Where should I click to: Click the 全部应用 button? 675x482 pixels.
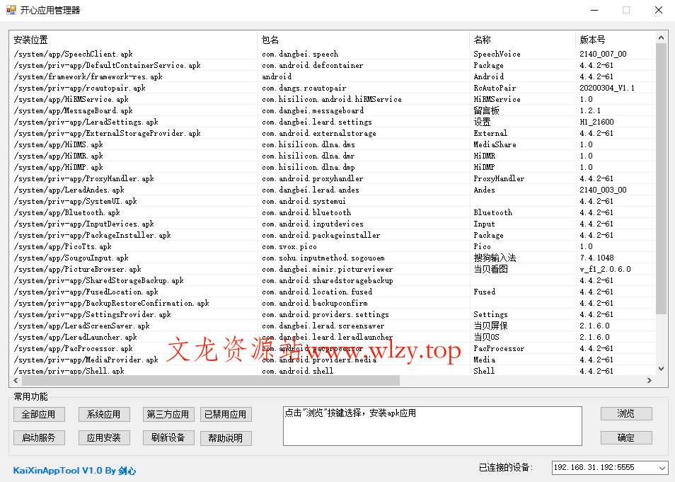point(38,414)
